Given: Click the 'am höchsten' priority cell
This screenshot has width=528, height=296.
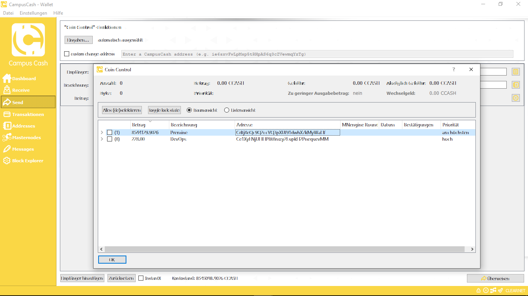Looking at the screenshot, I should [x=458, y=133].
